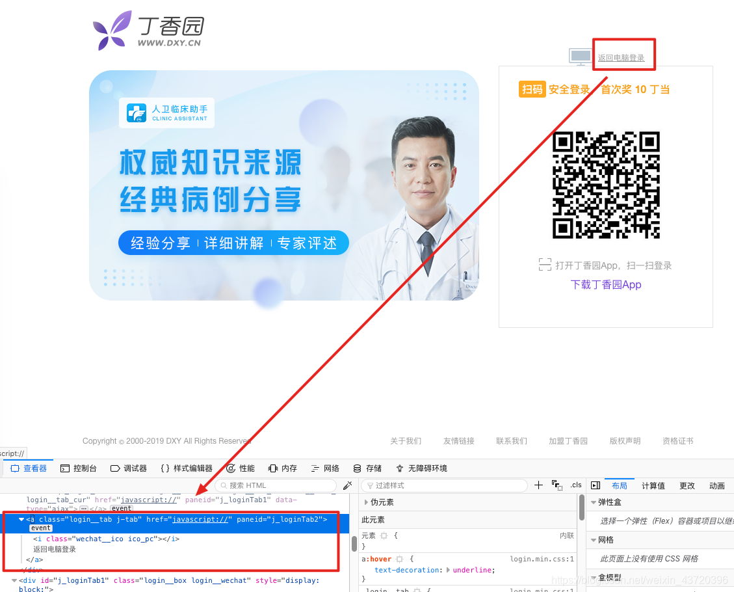Select the wechat__ico ico_pc node line

point(106,539)
